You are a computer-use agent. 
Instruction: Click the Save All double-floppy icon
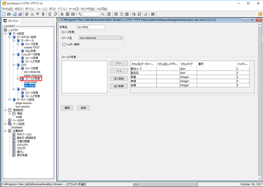click(20, 14)
